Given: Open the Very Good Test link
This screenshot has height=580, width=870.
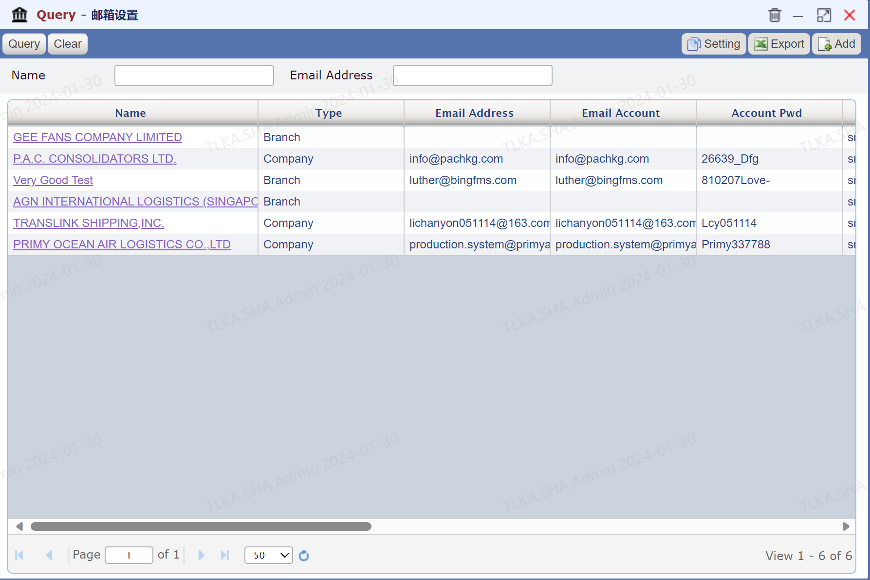Looking at the screenshot, I should tap(53, 180).
